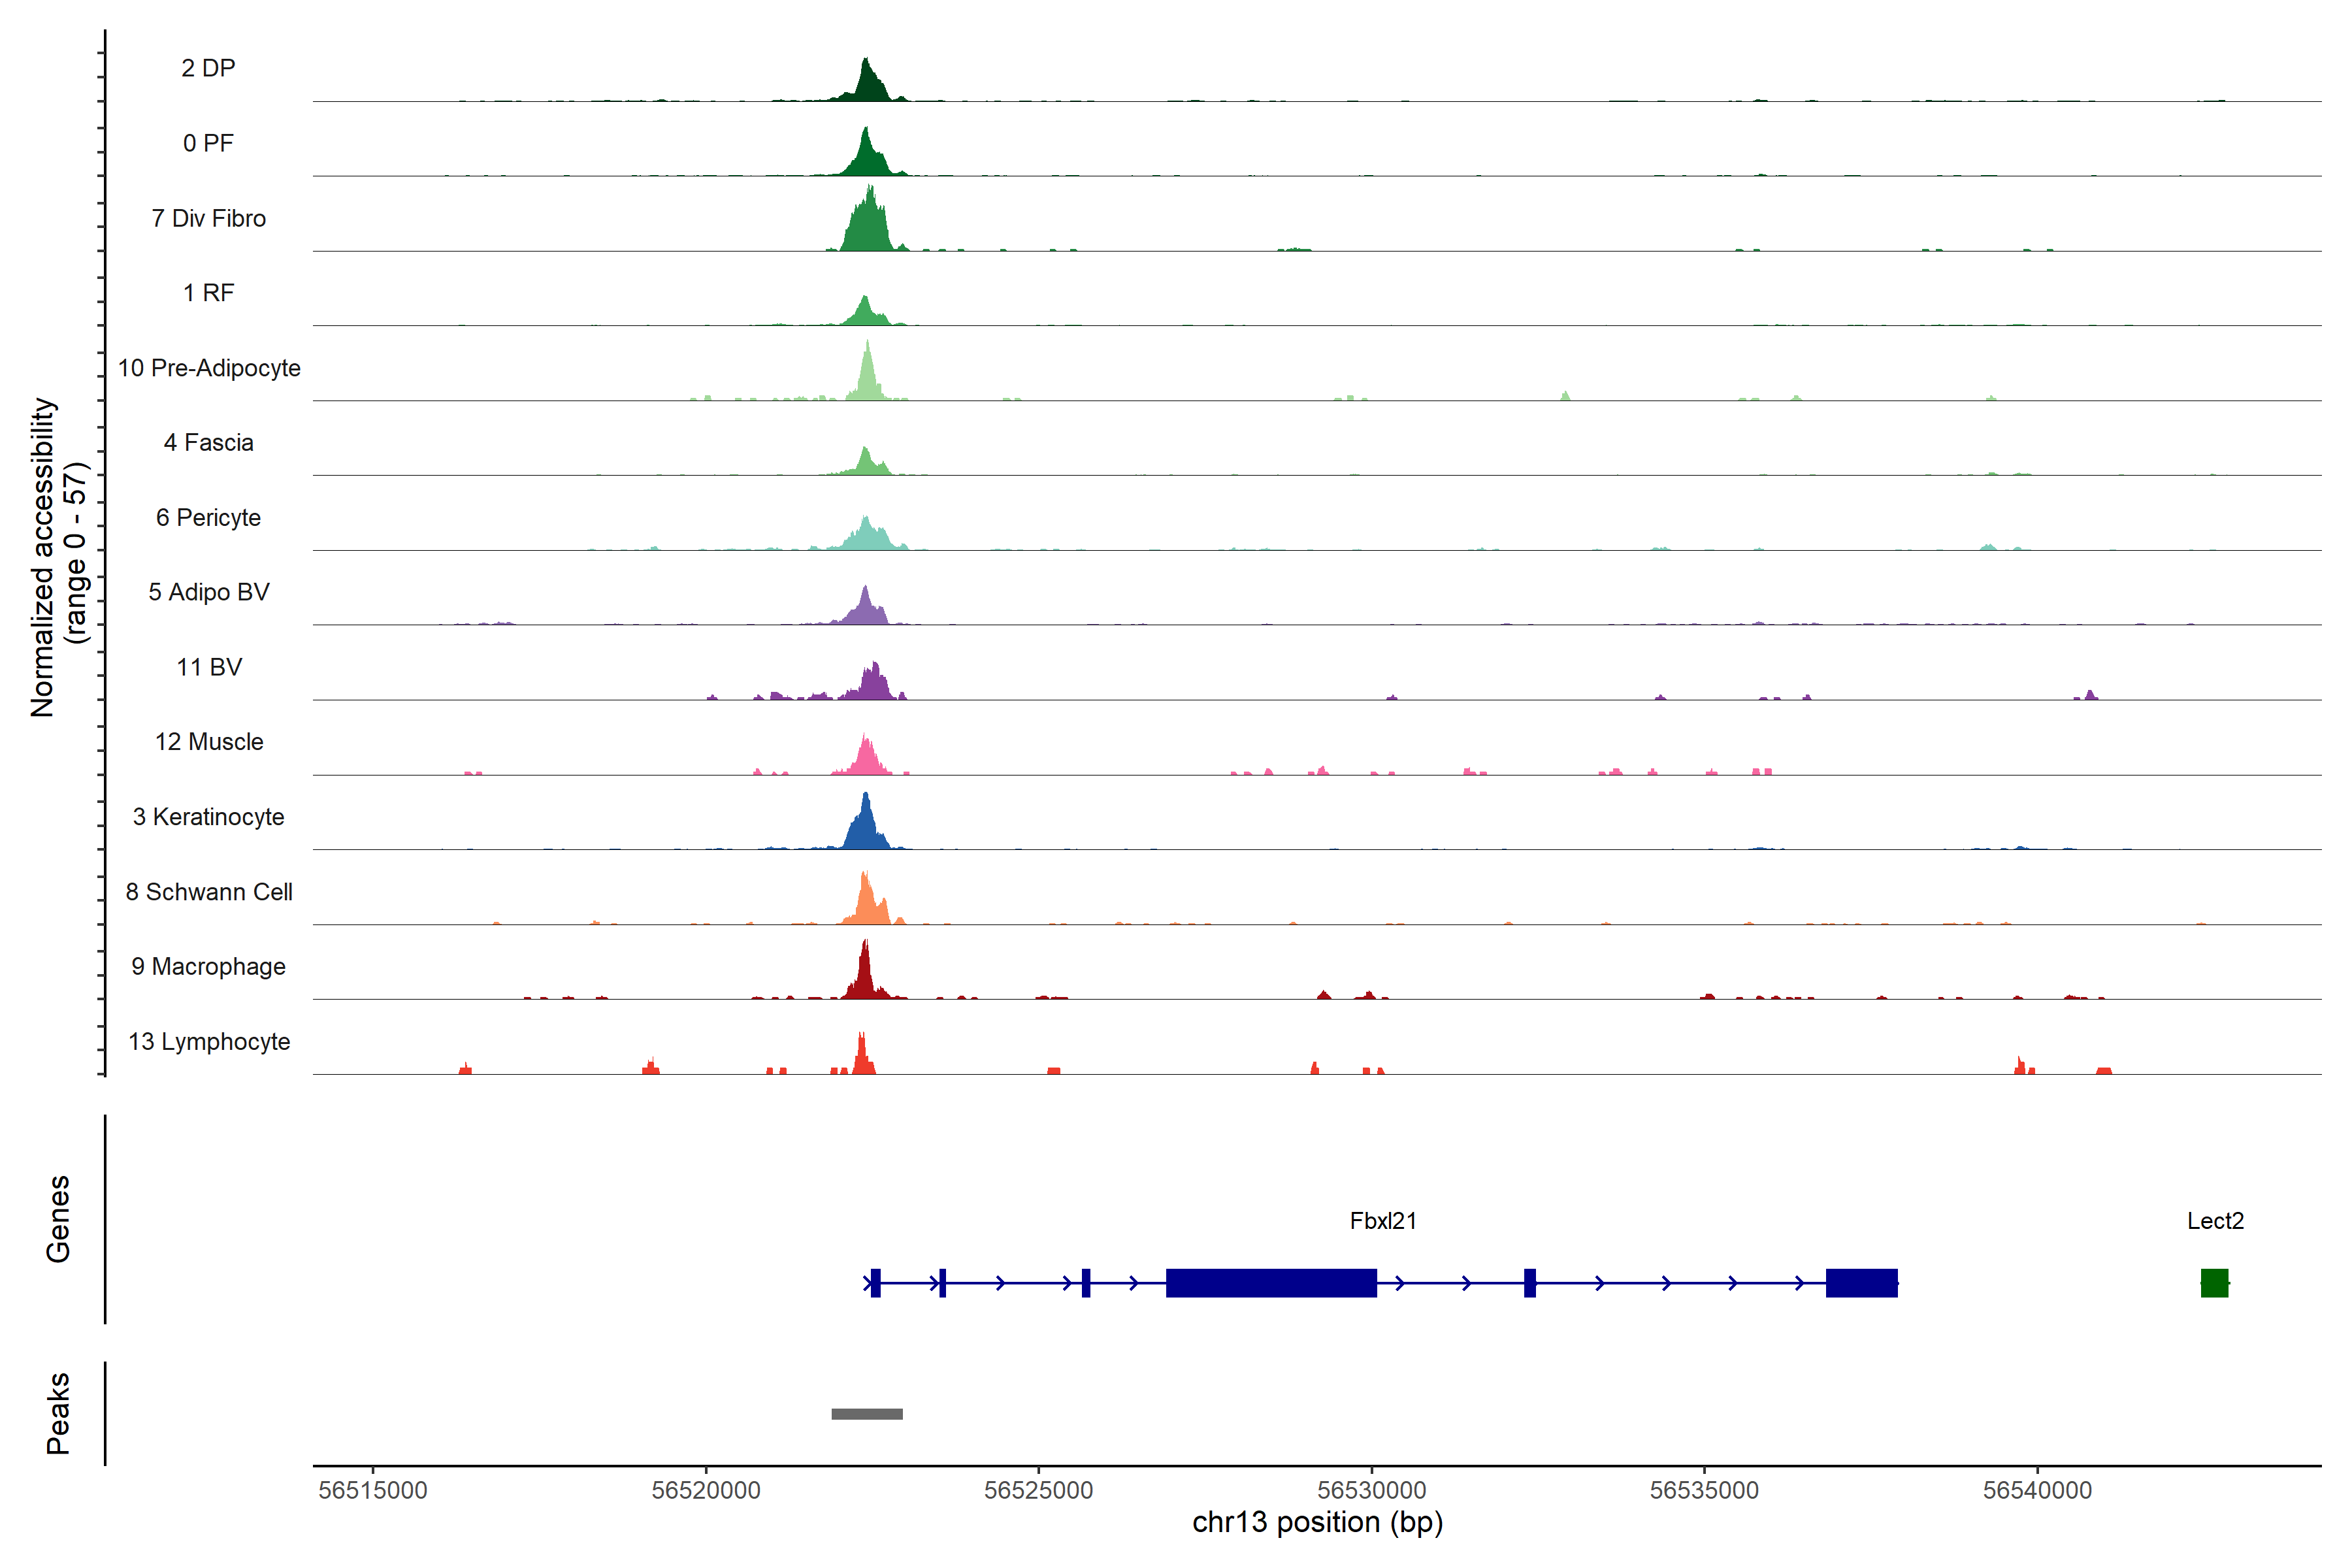This screenshot has height=1568, width=2352.
Task: Click the 56530000 x-axis tick label
Action: [x=1371, y=1490]
